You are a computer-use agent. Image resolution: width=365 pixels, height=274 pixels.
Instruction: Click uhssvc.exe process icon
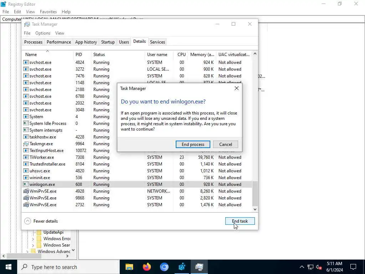point(26,171)
